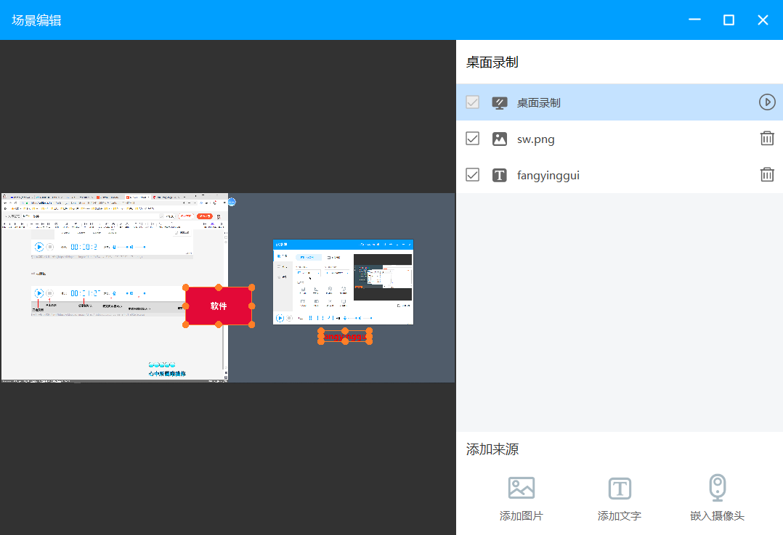Screen dimensions: 783x535
Task: Close the 场景编辑 window
Action: point(763,20)
